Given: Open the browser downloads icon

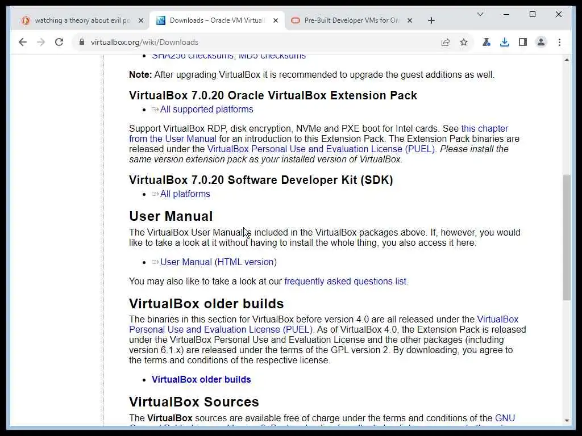Looking at the screenshot, I should click(505, 42).
